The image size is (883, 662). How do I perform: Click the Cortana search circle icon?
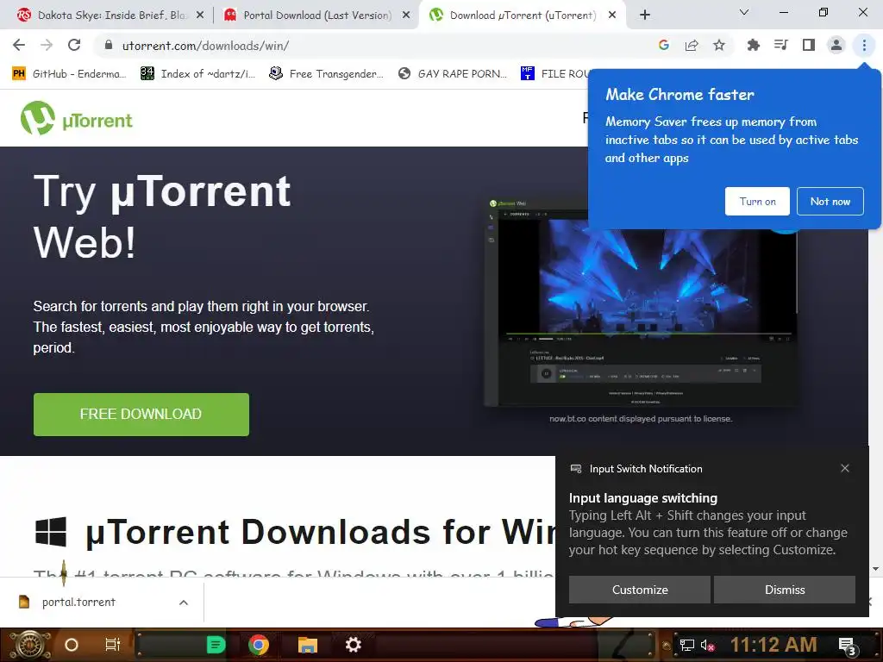click(72, 645)
